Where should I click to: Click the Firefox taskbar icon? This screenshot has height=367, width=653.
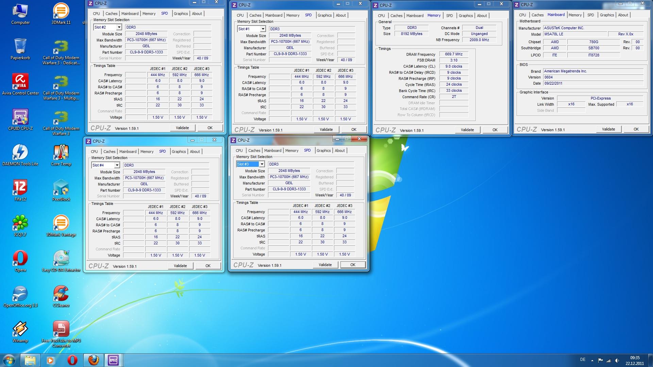[94, 360]
